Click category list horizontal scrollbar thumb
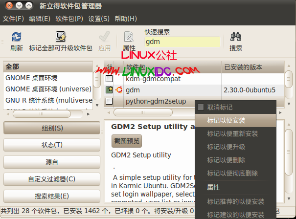Viewport: 296px width, 219px height. point(42,114)
